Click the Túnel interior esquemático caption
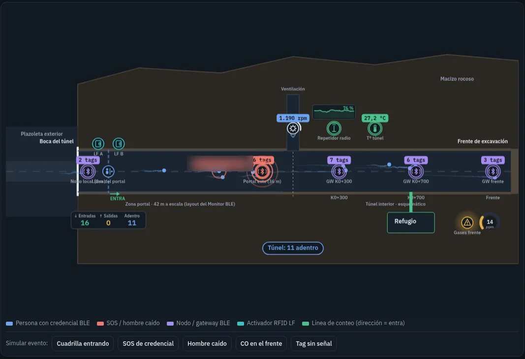Image resolution: width=525 pixels, height=359 pixels. coord(396,204)
